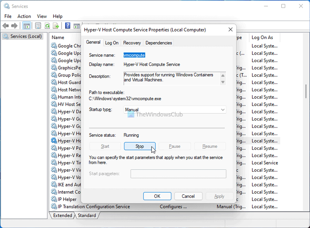310x228 pixels.
Task: Confirm the dialog with OK
Action: [157, 196]
